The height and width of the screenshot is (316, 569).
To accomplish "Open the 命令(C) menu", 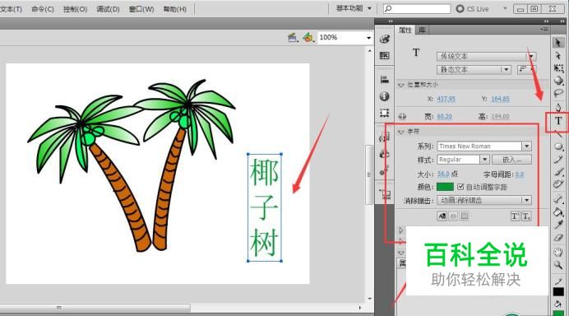I will (x=43, y=9).
